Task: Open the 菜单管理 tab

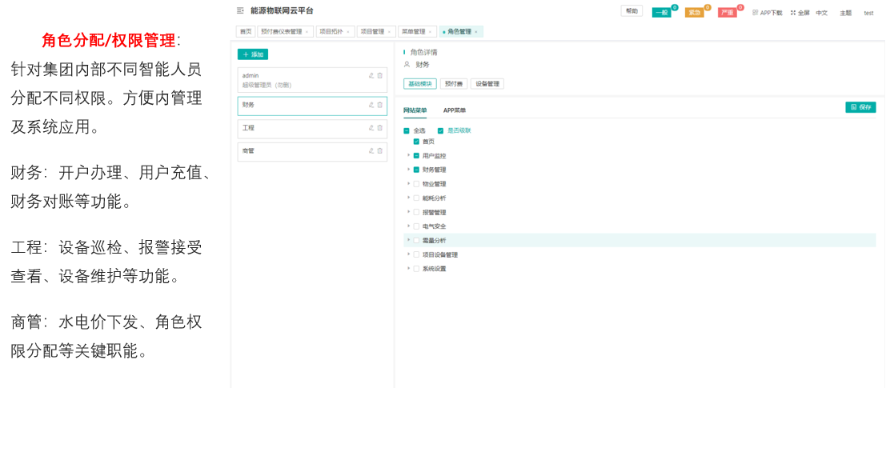Action: click(414, 30)
